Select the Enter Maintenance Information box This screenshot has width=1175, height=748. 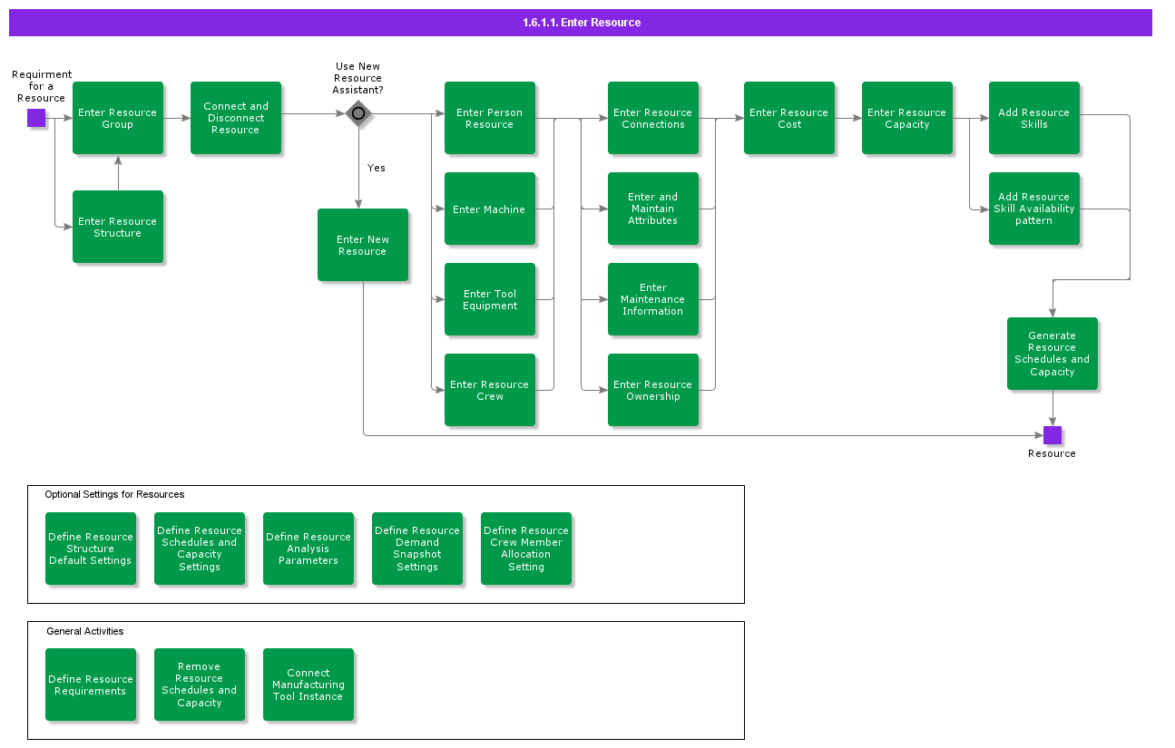pyautogui.click(x=653, y=299)
